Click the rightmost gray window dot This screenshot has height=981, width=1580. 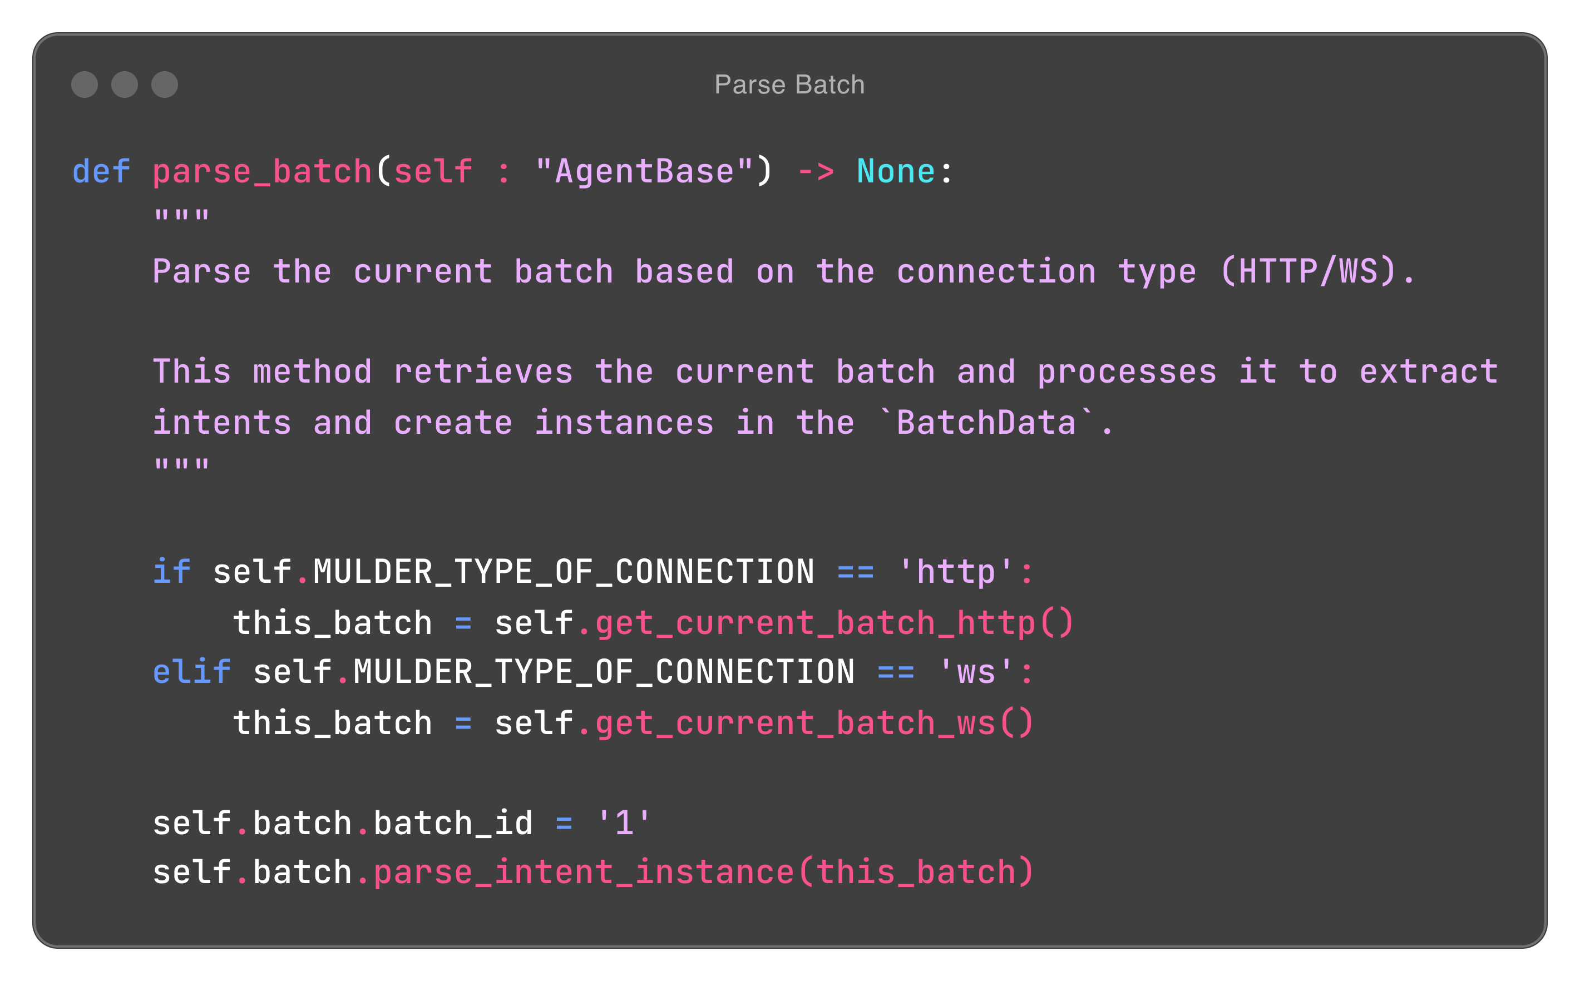165,85
